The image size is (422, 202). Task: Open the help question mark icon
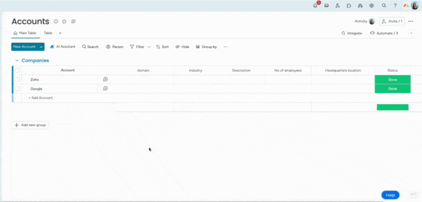coord(395,5)
